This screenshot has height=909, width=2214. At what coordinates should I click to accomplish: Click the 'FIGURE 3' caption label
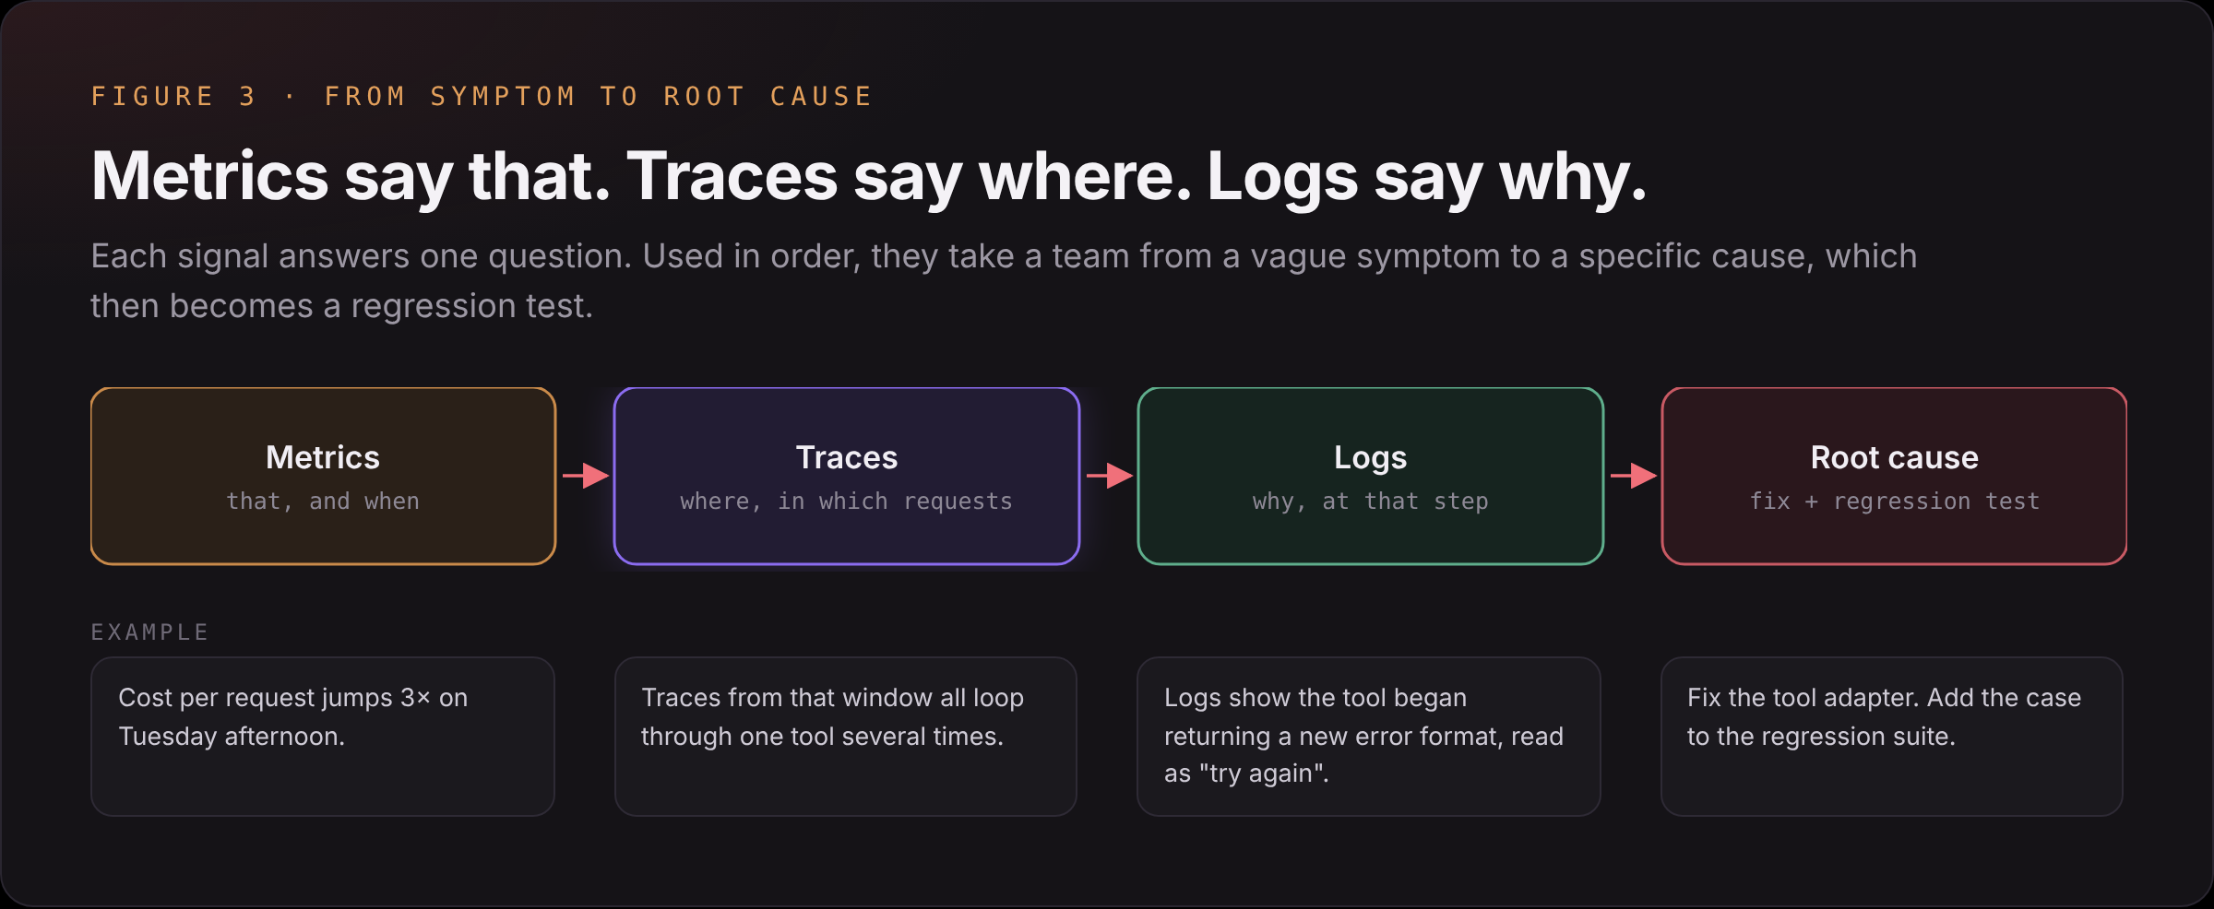[x=482, y=97]
